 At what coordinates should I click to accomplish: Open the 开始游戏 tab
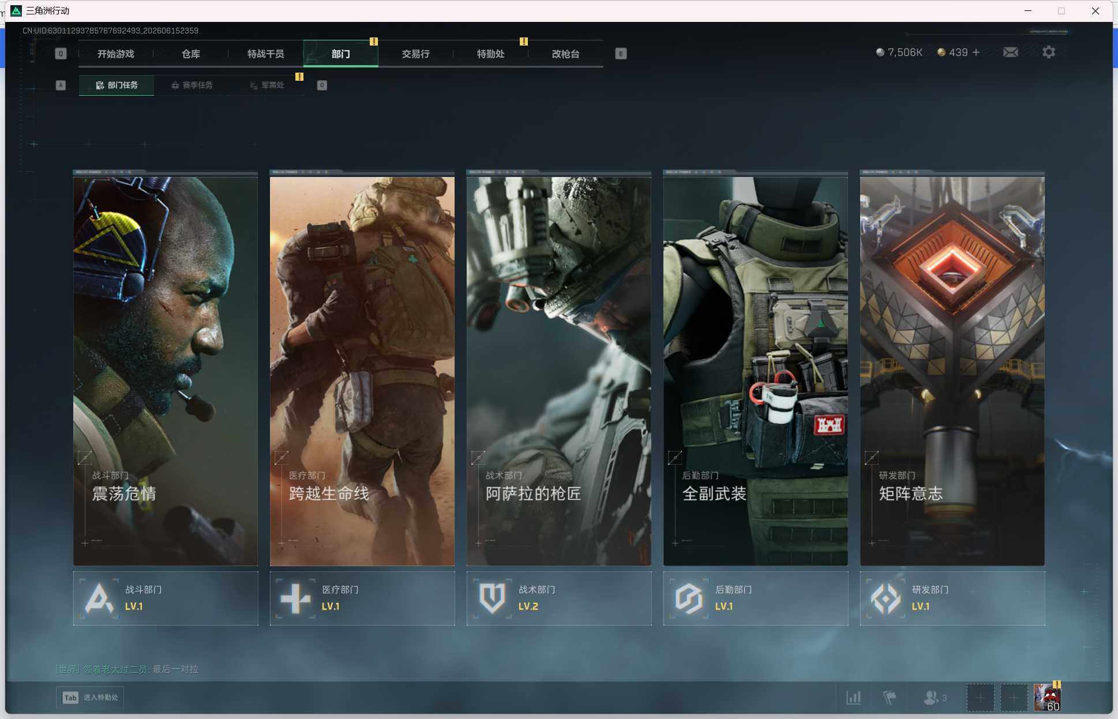click(115, 54)
